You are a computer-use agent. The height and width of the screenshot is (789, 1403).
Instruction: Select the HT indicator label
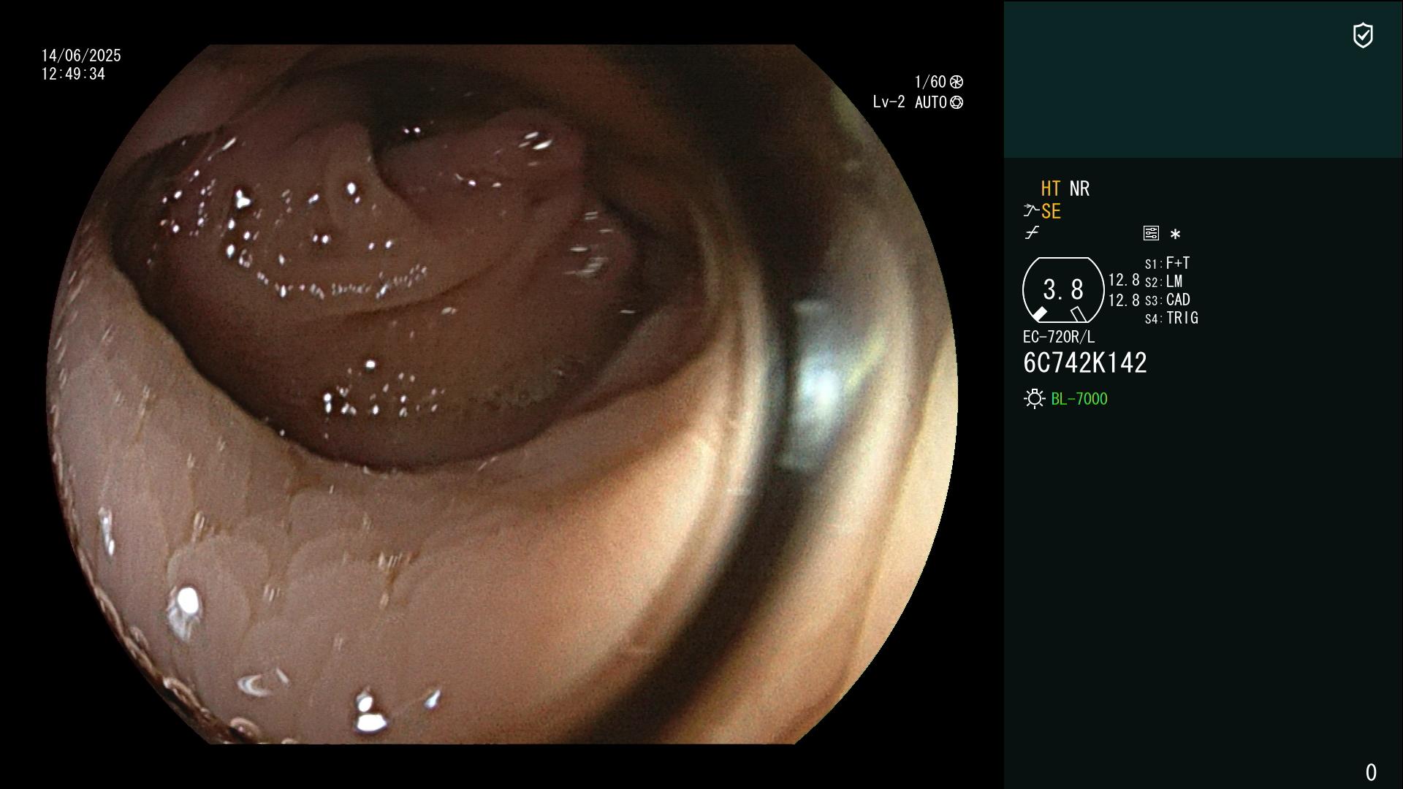point(1051,189)
